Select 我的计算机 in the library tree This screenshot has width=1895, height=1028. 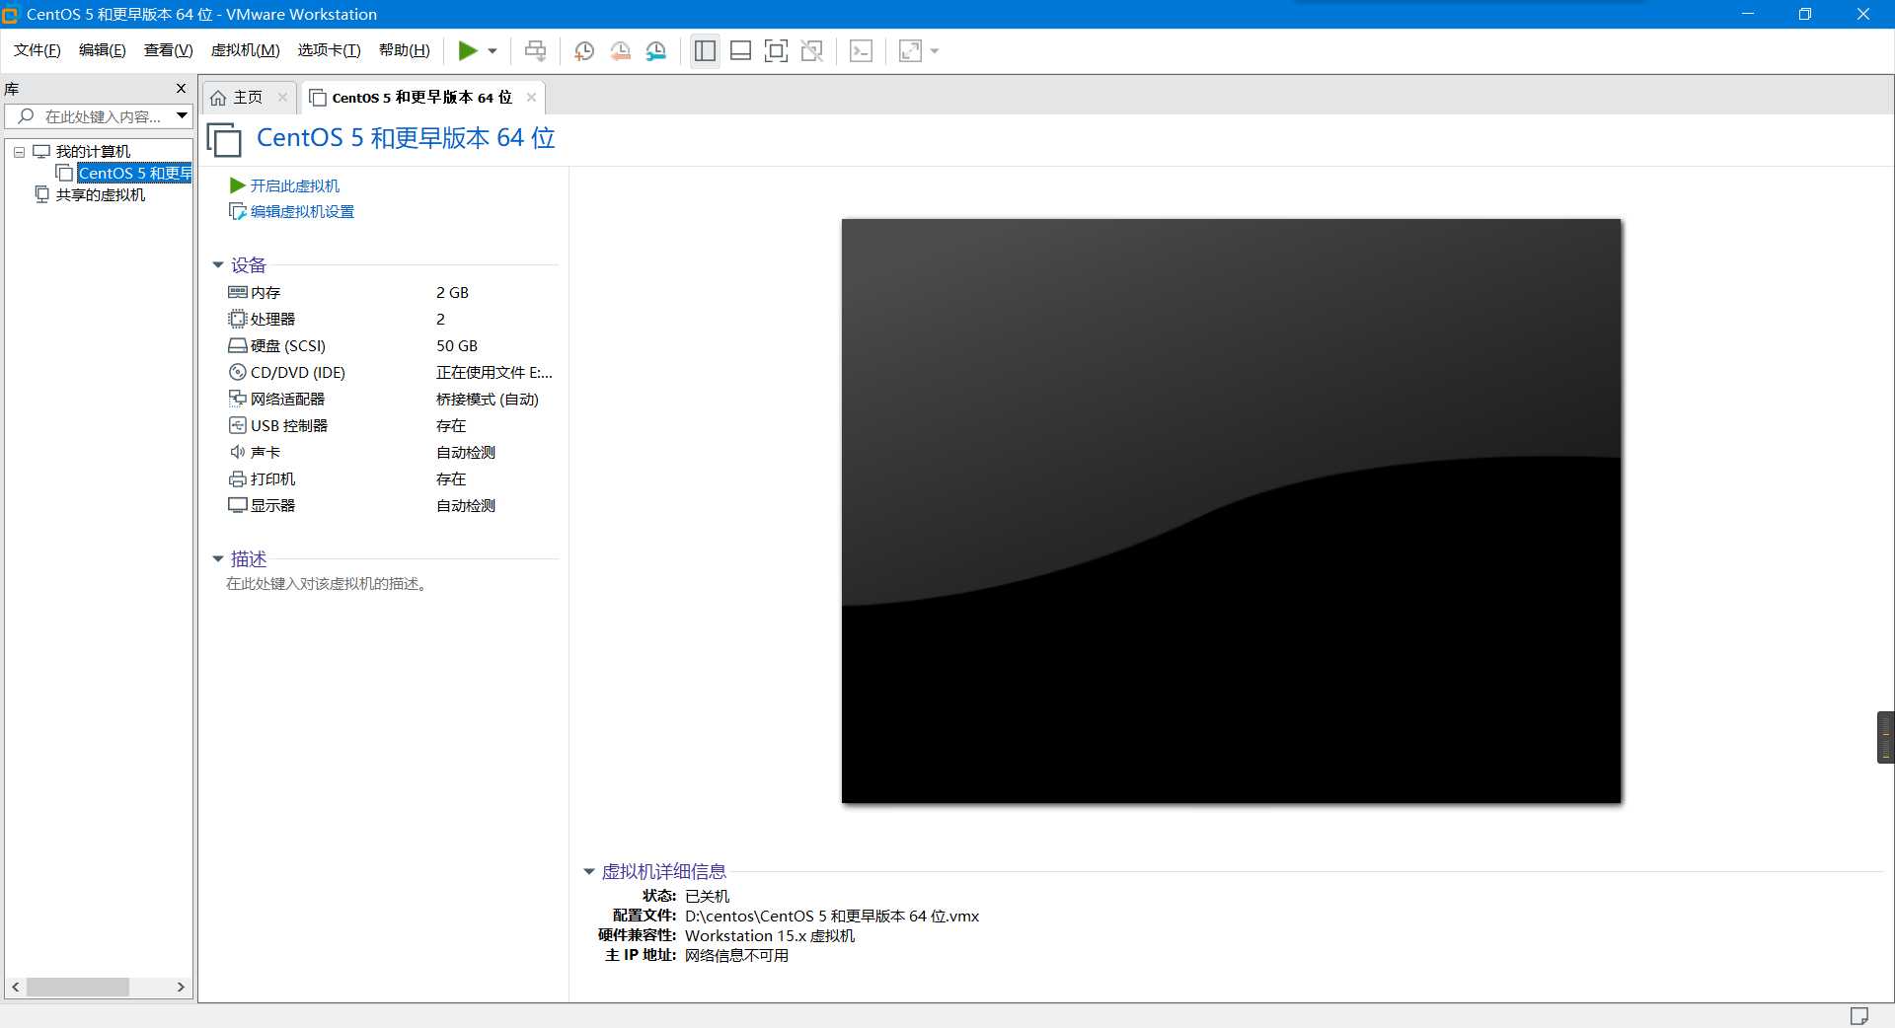pos(93,151)
